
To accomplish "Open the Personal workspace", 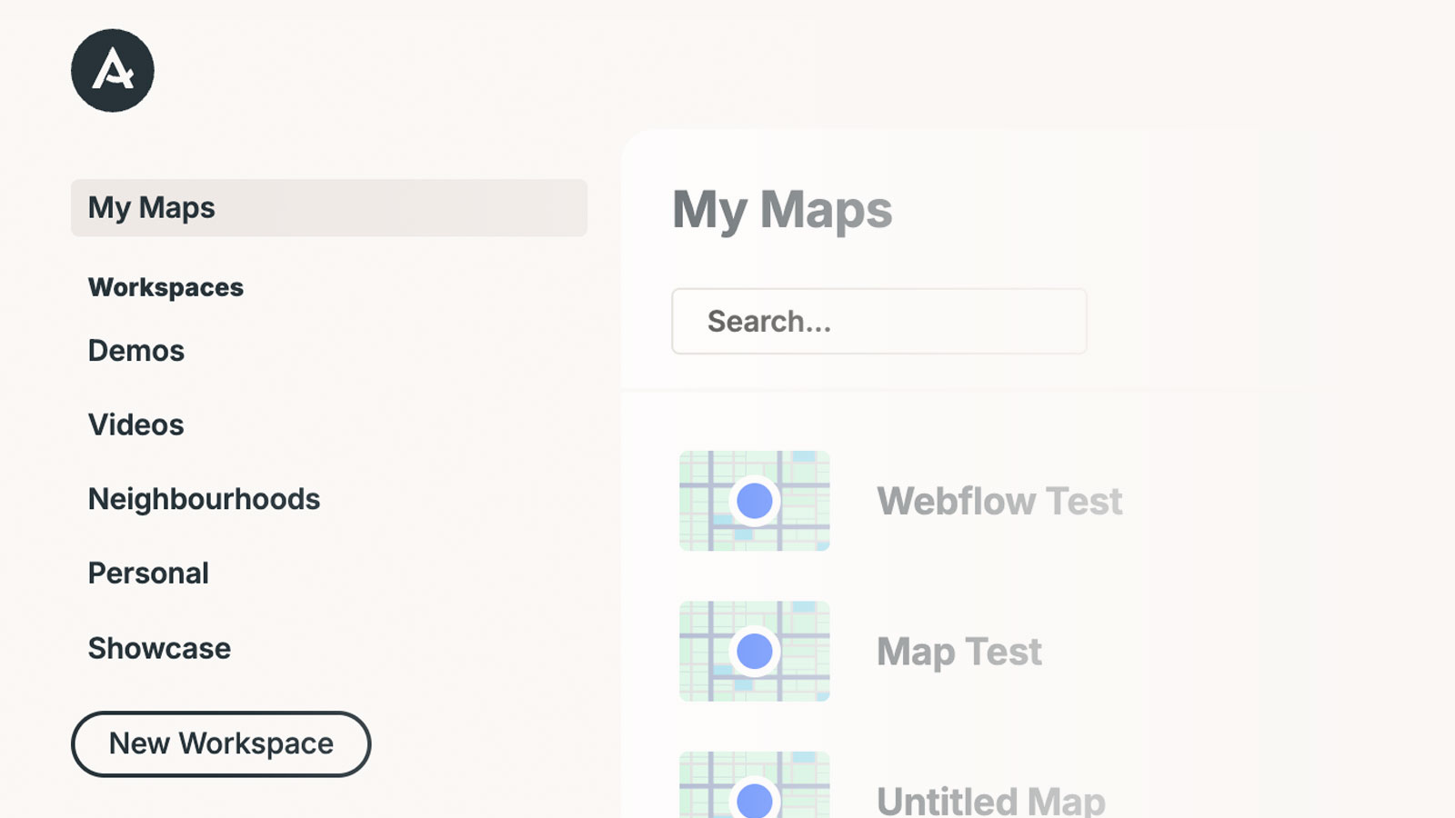I will (148, 573).
